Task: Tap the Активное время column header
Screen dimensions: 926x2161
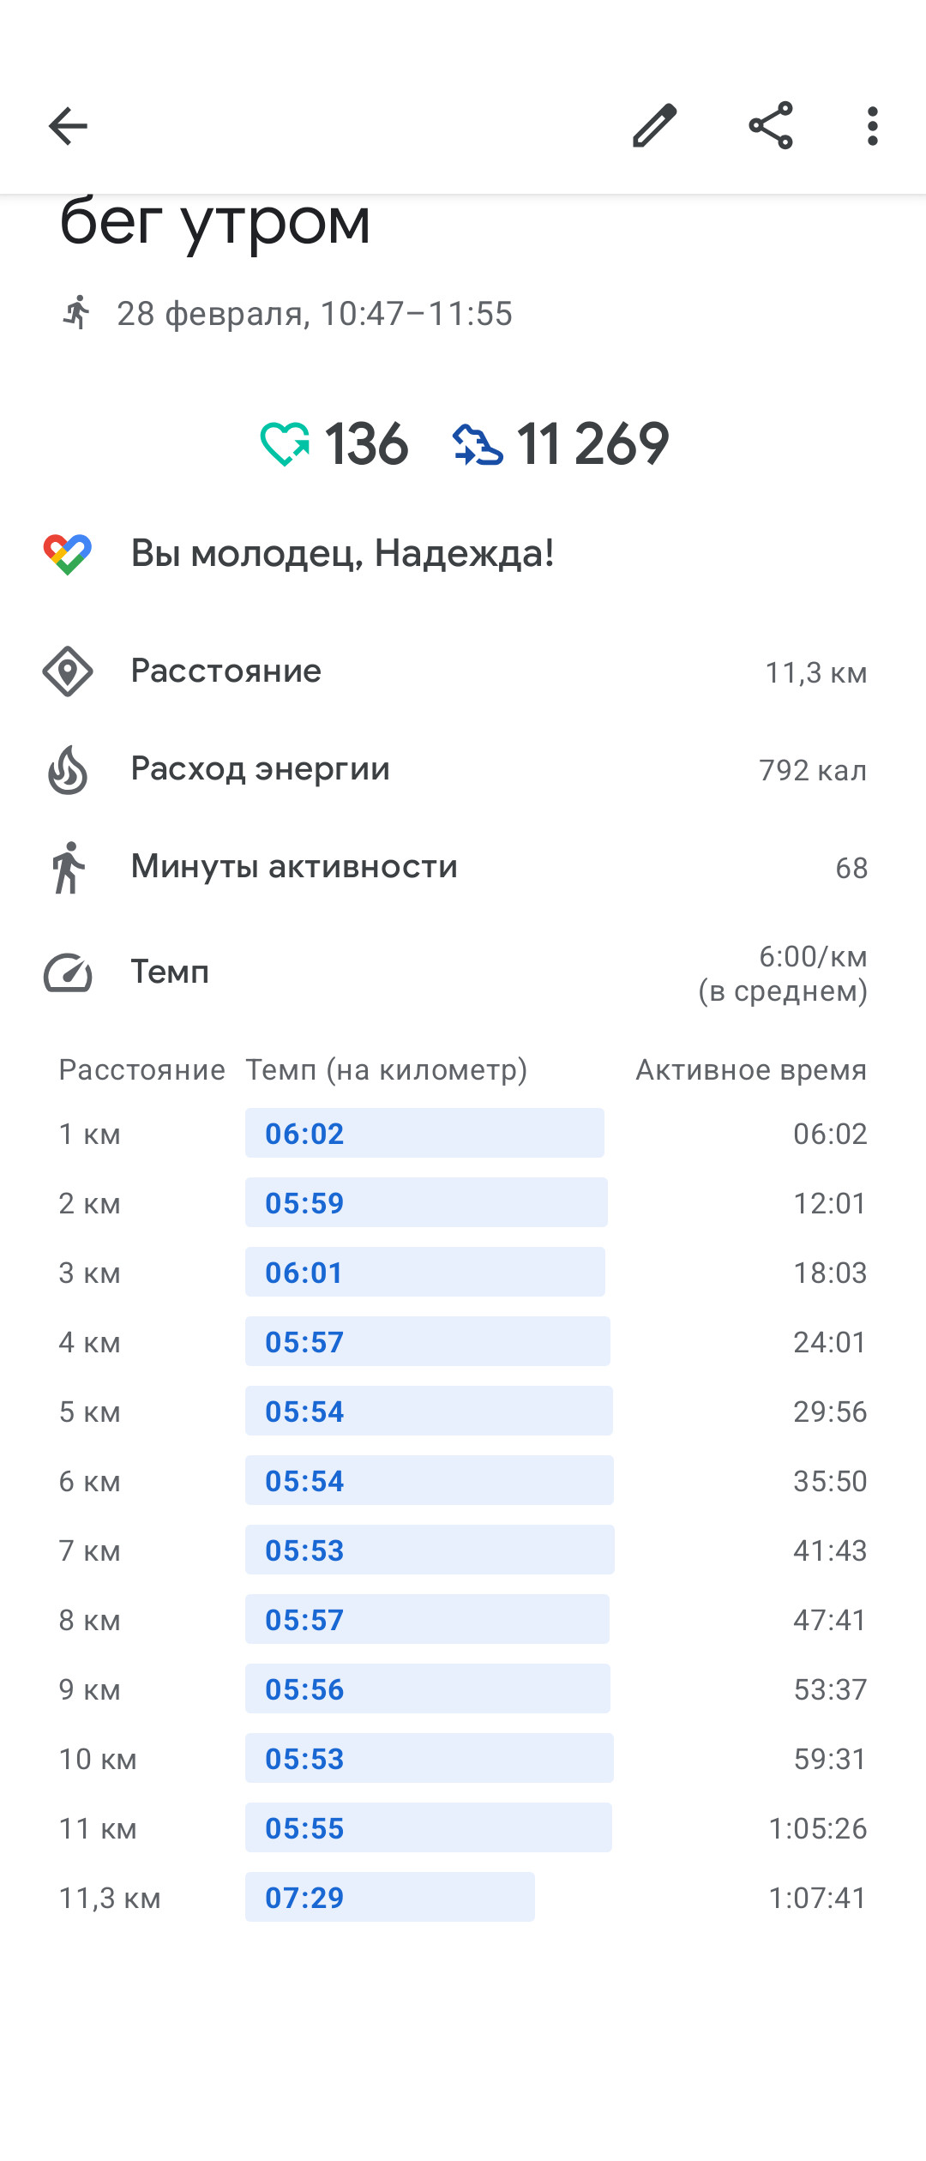Action: coord(751,1070)
